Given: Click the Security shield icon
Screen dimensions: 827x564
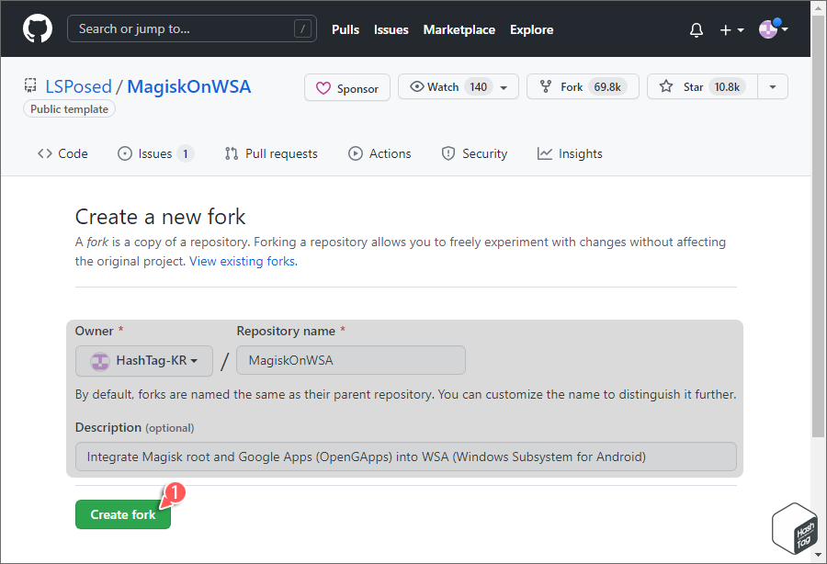Looking at the screenshot, I should coord(447,153).
